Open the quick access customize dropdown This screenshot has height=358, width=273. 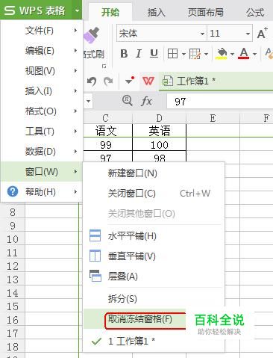point(129,81)
